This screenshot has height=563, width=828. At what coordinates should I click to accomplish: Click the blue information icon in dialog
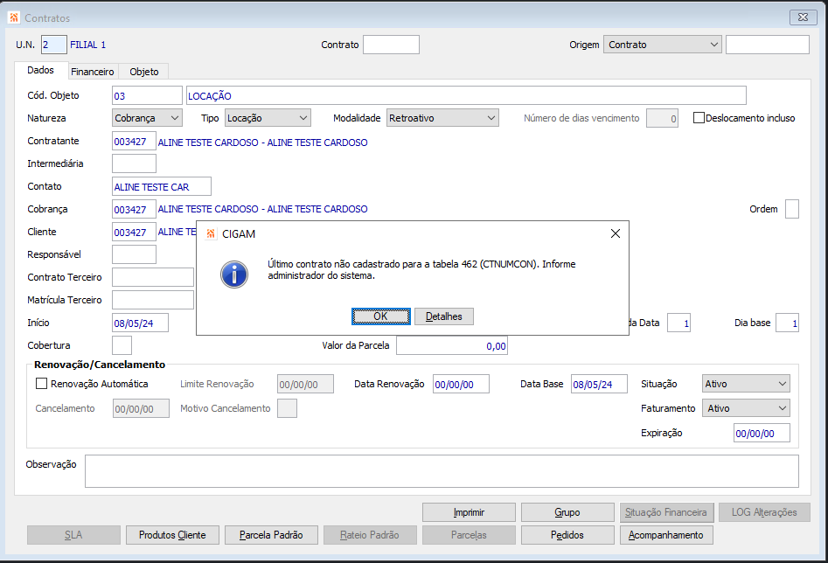point(234,275)
